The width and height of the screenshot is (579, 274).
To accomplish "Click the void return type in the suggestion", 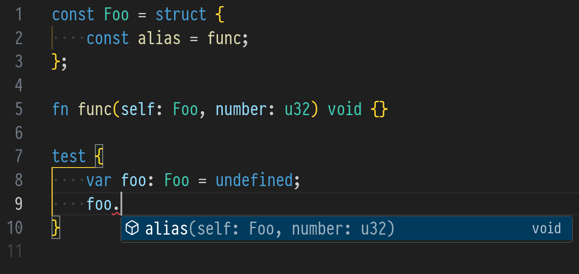I will [546, 228].
